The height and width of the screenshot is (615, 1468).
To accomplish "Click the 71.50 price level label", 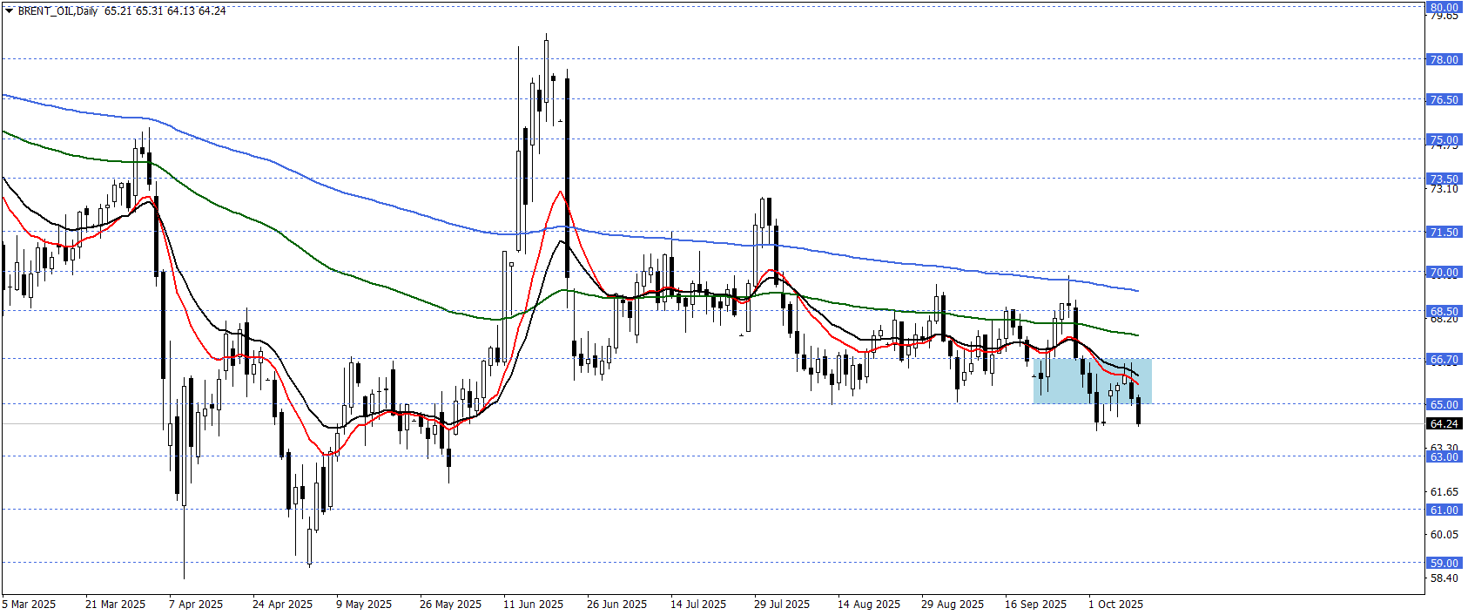I will coord(1444,232).
